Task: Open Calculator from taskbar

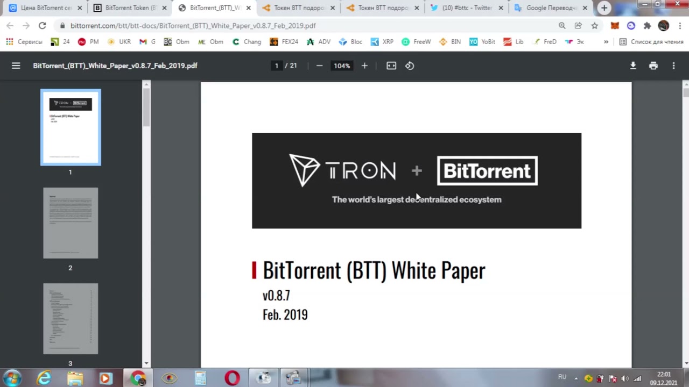Action: [200, 378]
